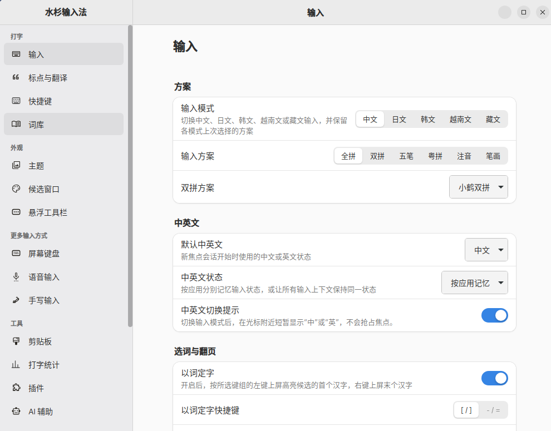Disable the 中英文切换提示 switch
Image resolution: width=551 pixels, height=431 pixels.
(x=494, y=315)
